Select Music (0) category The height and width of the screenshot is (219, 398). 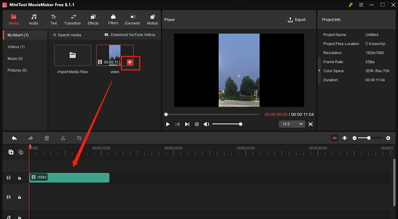(15, 59)
